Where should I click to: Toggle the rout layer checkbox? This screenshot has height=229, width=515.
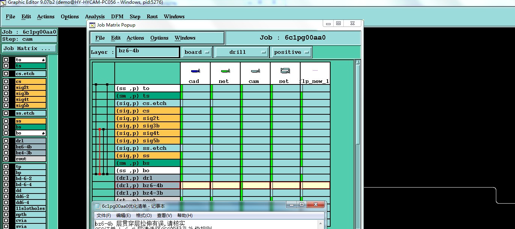pyautogui.click(x=6, y=159)
